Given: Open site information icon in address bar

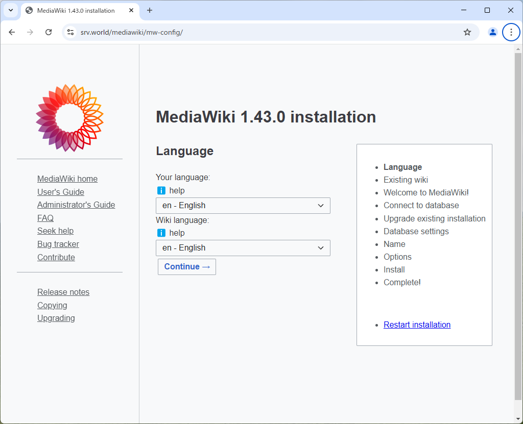Looking at the screenshot, I should tap(70, 32).
